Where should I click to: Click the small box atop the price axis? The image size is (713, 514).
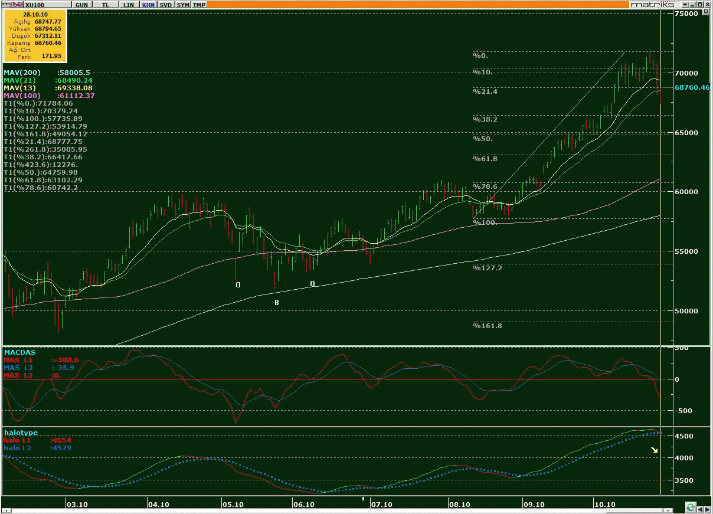[x=706, y=12]
